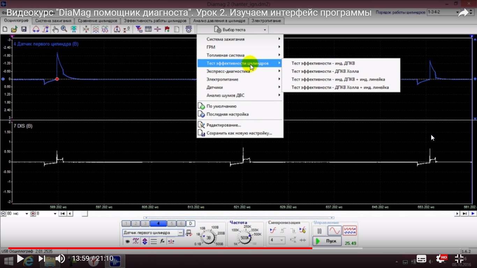Toggle channel 1 button
Image resolution: width=477 pixels, height=268 pixels.
point(126,224)
